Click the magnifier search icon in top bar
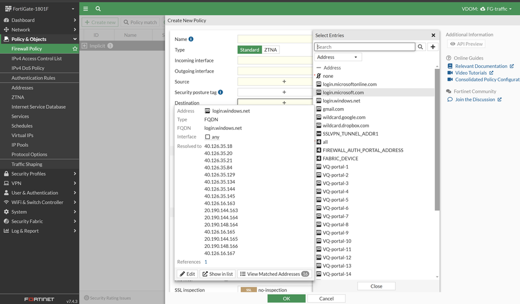 (x=98, y=9)
